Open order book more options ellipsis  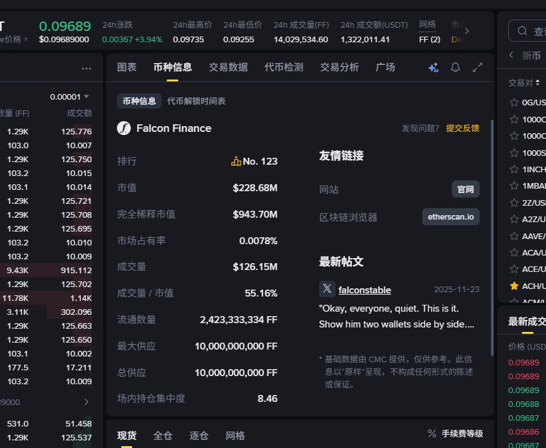(x=87, y=69)
